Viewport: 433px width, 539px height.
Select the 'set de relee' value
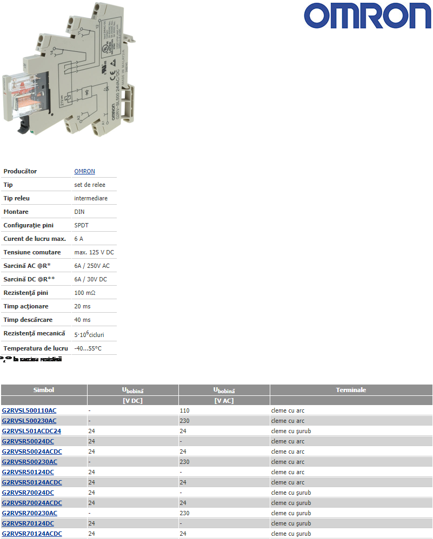point(90,185)
